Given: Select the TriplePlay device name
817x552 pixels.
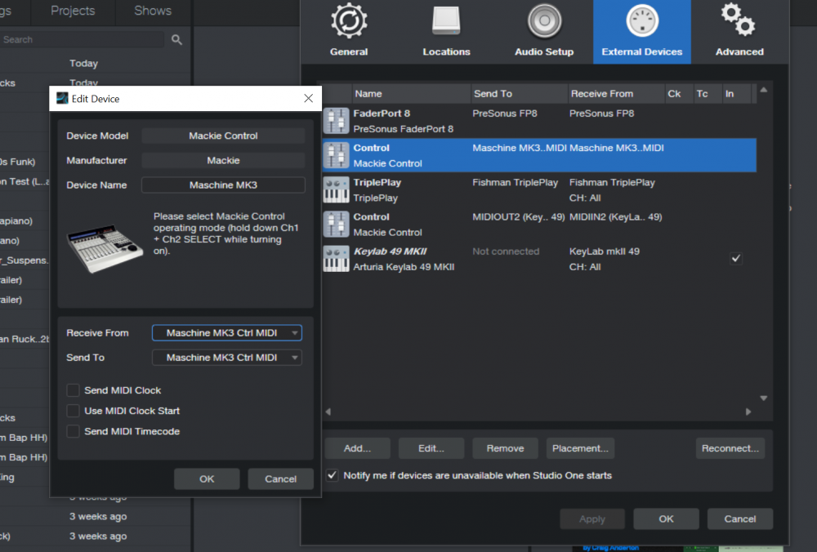Looking at the screenshot, I should tap(377, 182).
